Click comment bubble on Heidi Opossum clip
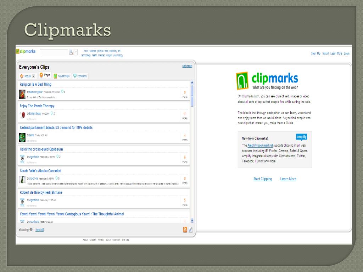Viewport: 363px width, 272px height. [x=57, y=157]
